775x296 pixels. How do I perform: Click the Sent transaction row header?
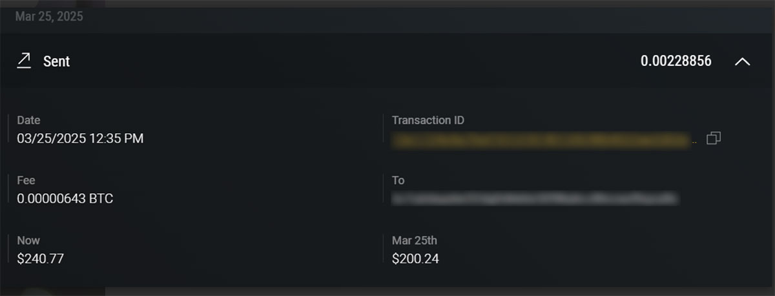[x=387, y=61]
